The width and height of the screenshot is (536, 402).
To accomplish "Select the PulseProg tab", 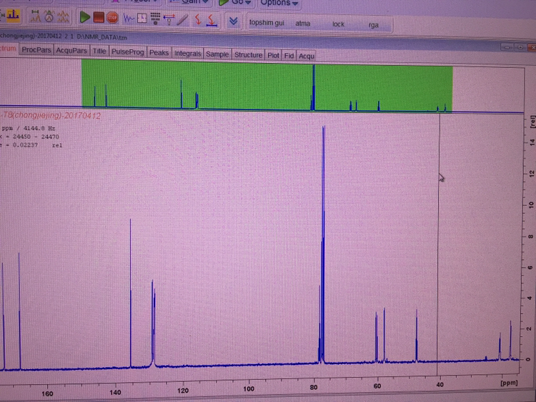I will pyautogui.click(x=128, y=52).
